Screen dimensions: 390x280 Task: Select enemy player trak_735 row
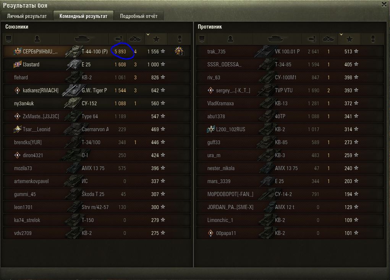tap(290, 51)
